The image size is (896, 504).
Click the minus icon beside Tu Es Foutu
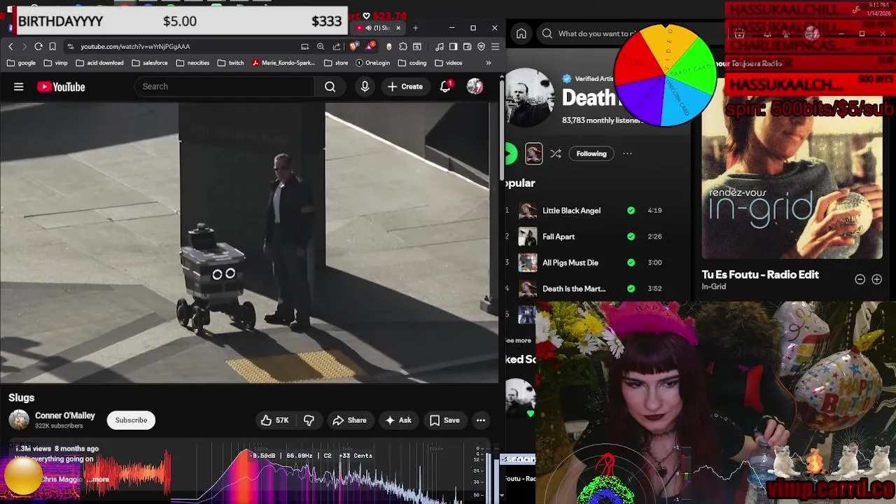tap(860, 279)
